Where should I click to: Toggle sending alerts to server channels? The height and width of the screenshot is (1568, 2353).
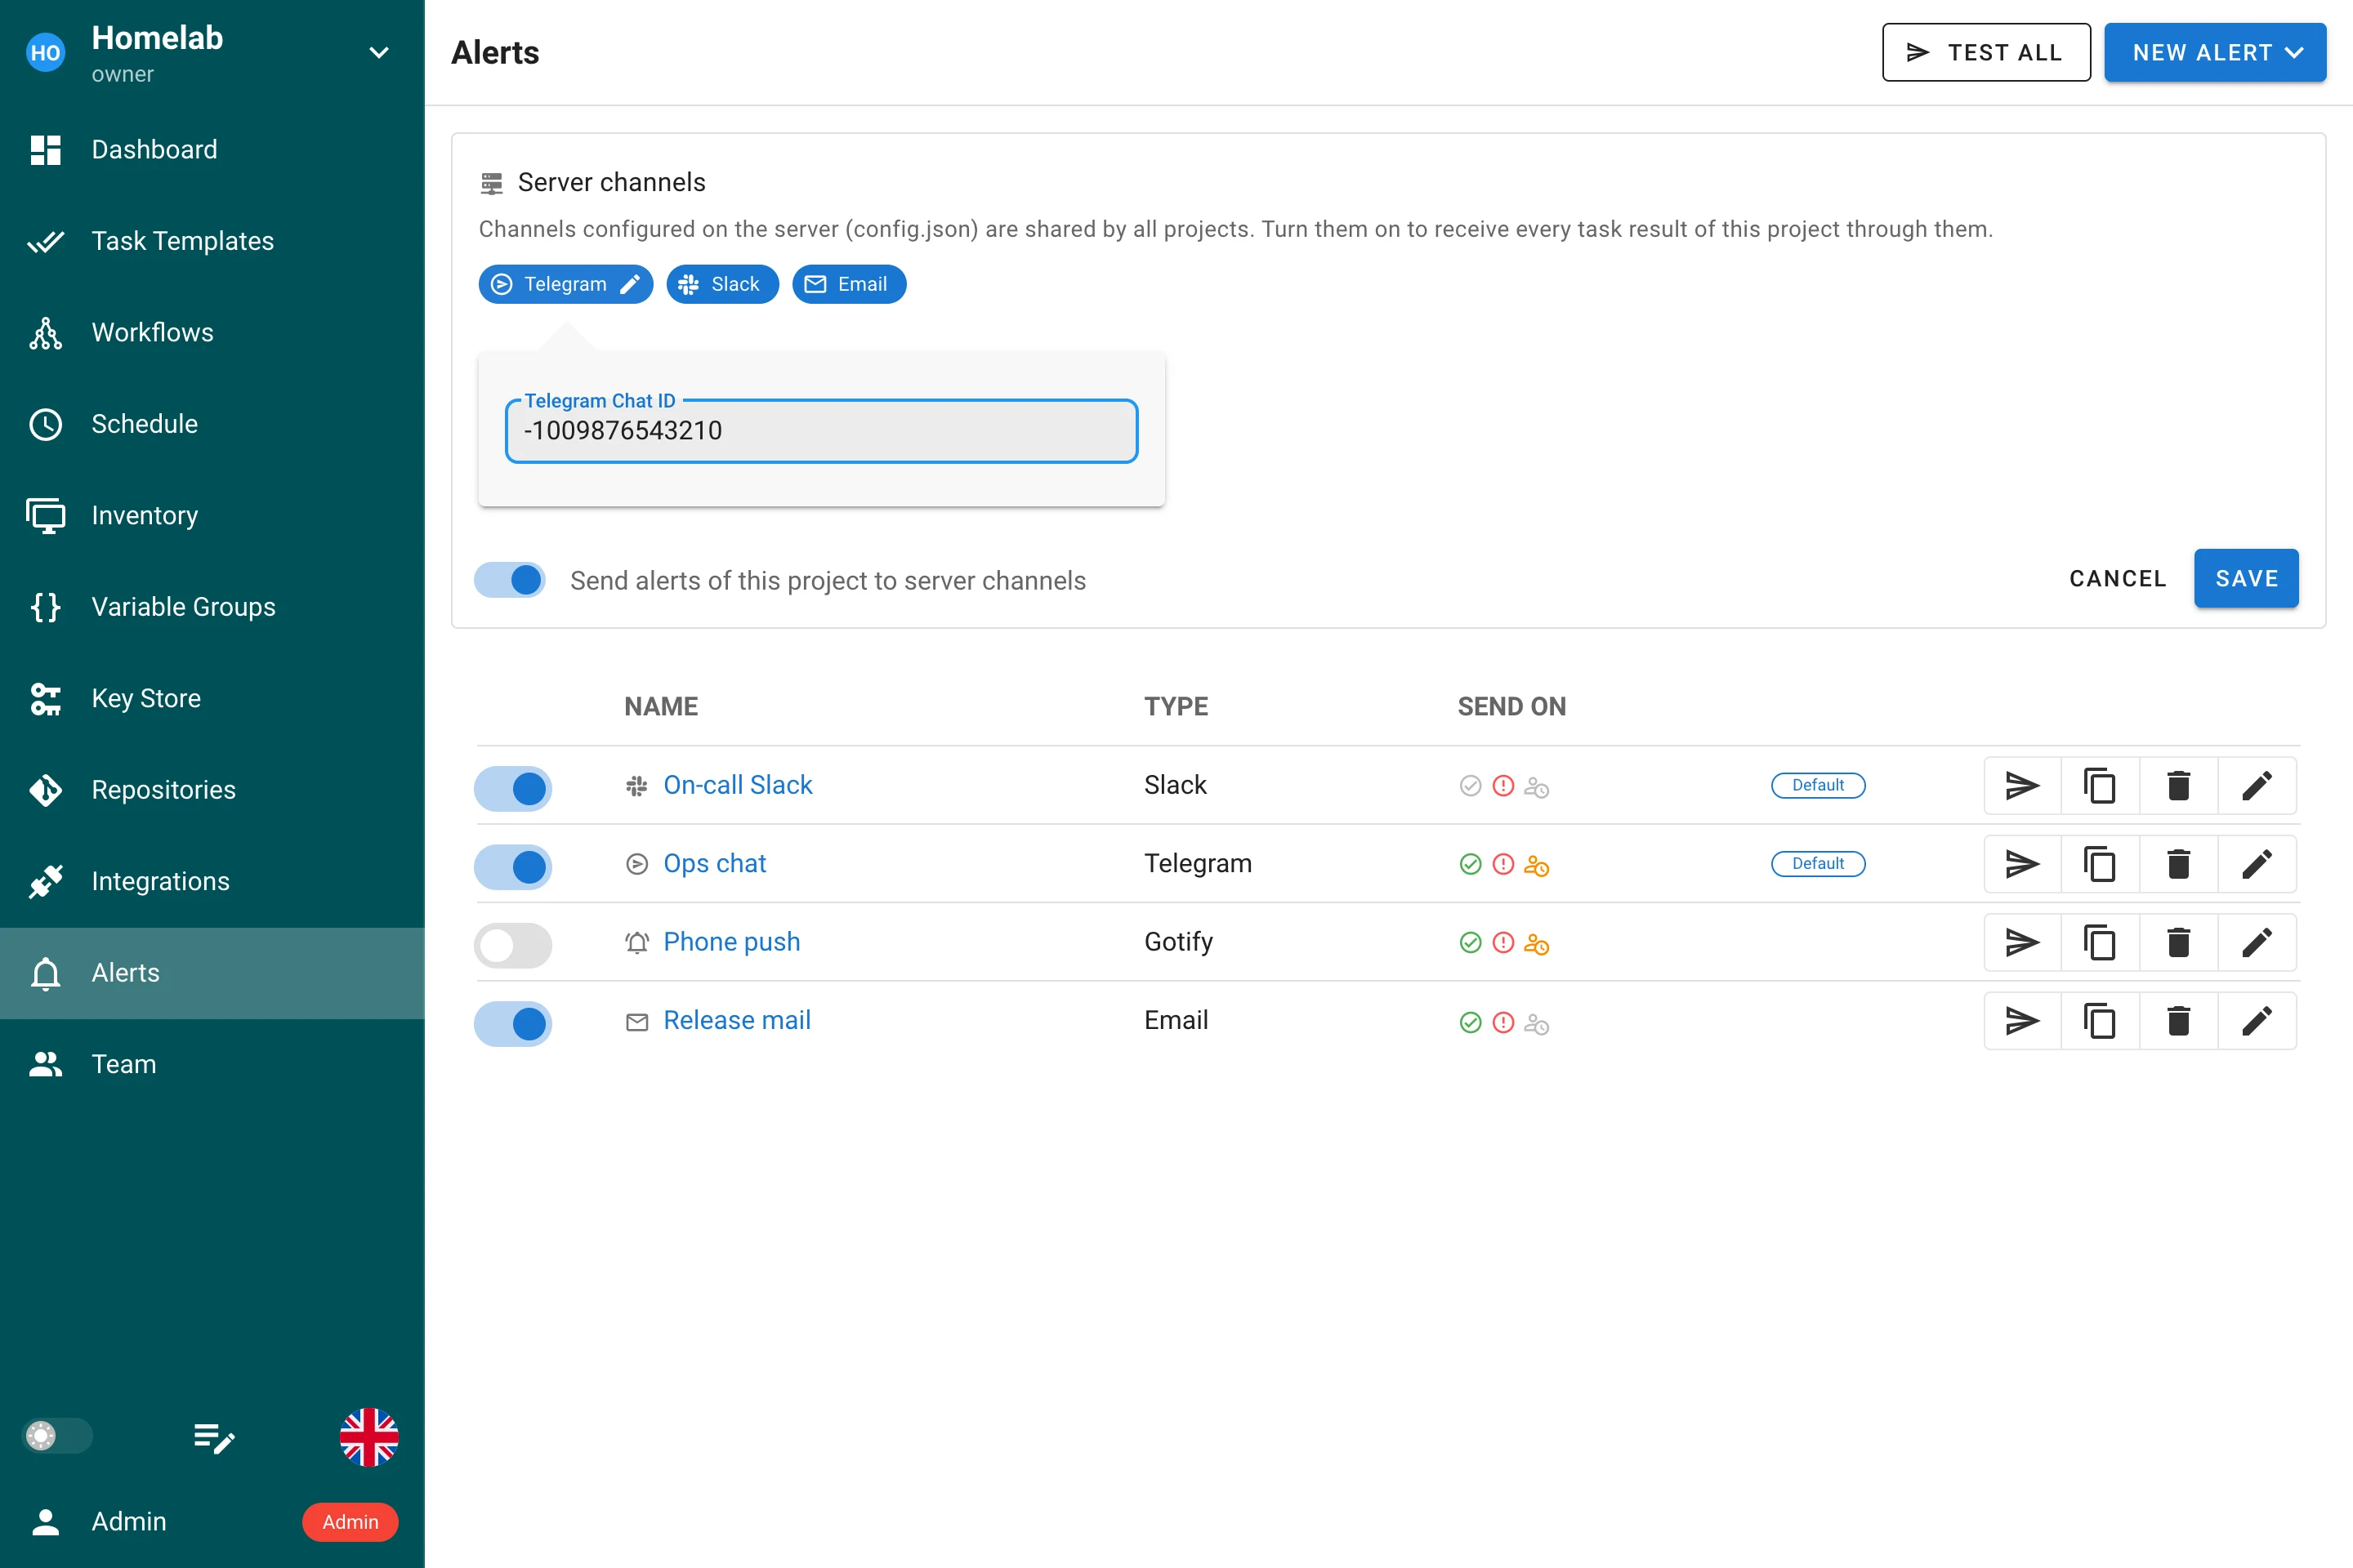(x=510, y=580)
